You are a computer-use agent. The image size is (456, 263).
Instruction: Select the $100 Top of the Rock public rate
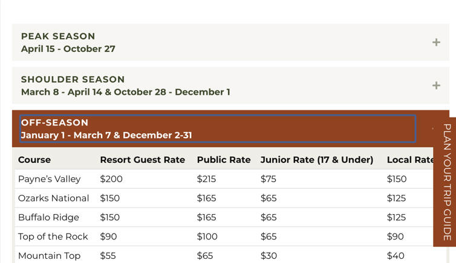coord(207,236)
